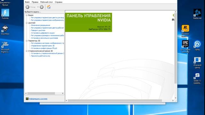This screenshot has width=205, height=115.
Task: Select Просмотр рейтинга игр
Action: click(x=40, y=56)
